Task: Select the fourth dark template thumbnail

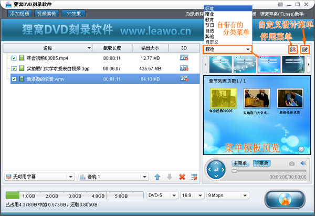Action: [x=293, y=64]
